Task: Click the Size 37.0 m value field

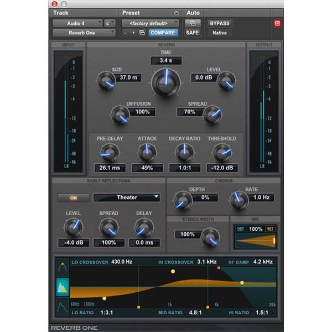Action: point(128,77)
